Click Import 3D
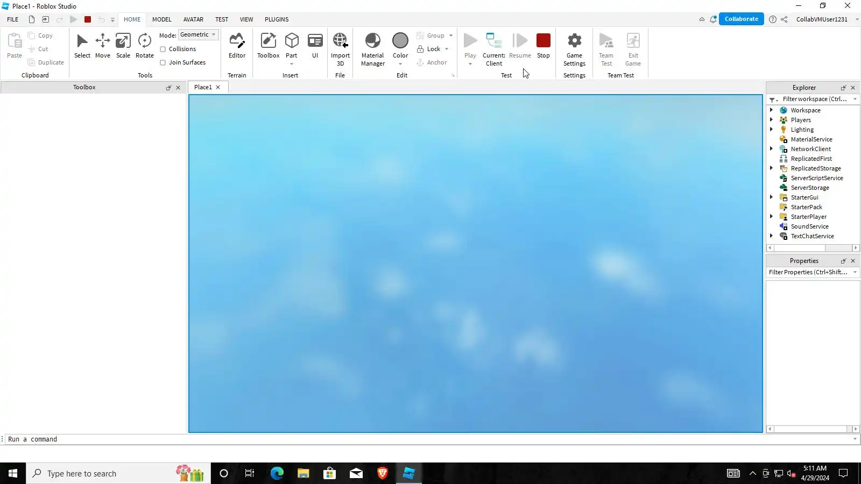861x484 pixels. [340, 49]
